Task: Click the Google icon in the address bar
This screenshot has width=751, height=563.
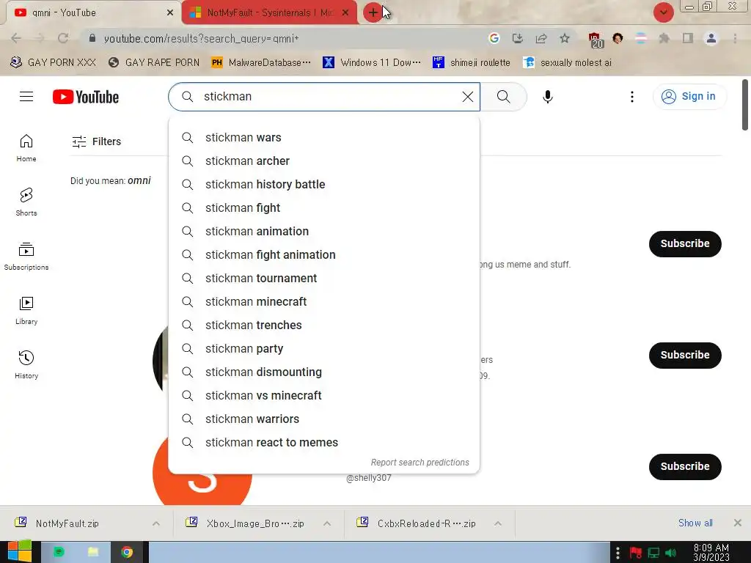Action: [494, 38]
